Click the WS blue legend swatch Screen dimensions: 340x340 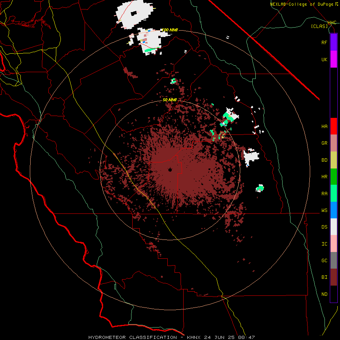(334, 210)
